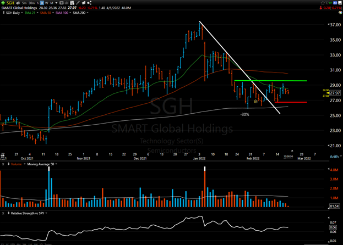Close the Relative Strength pane with X

(3, 213)
